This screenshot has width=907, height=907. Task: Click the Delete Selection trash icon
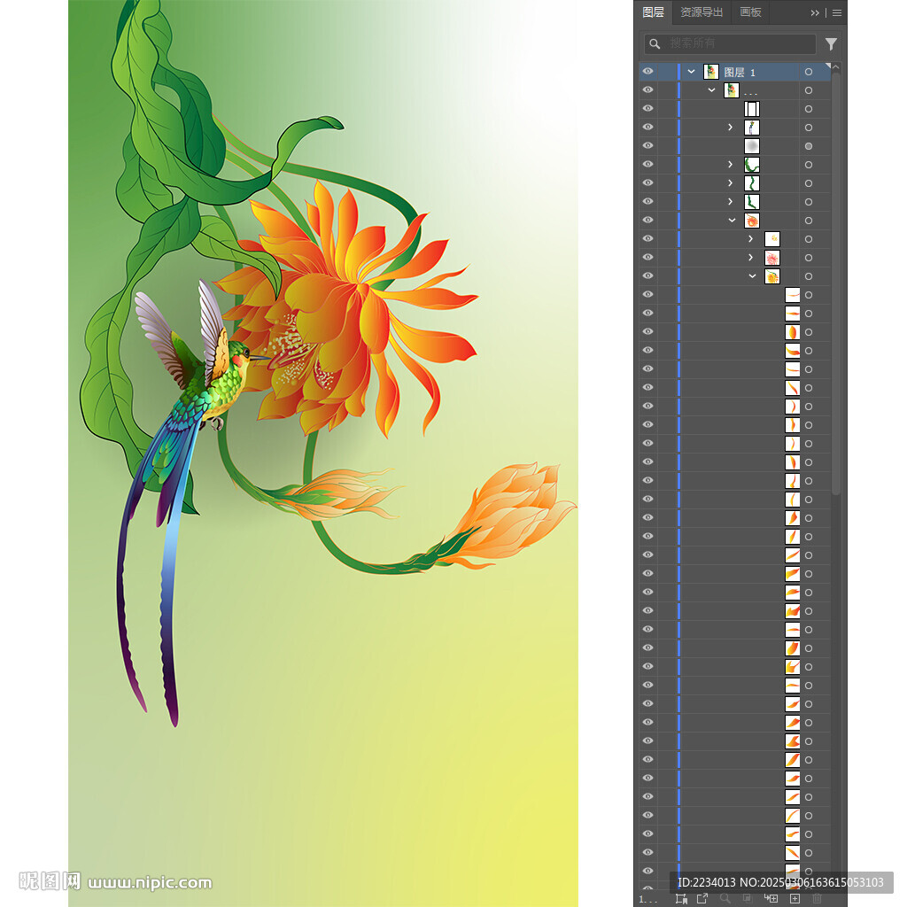(x=817, y=898)
